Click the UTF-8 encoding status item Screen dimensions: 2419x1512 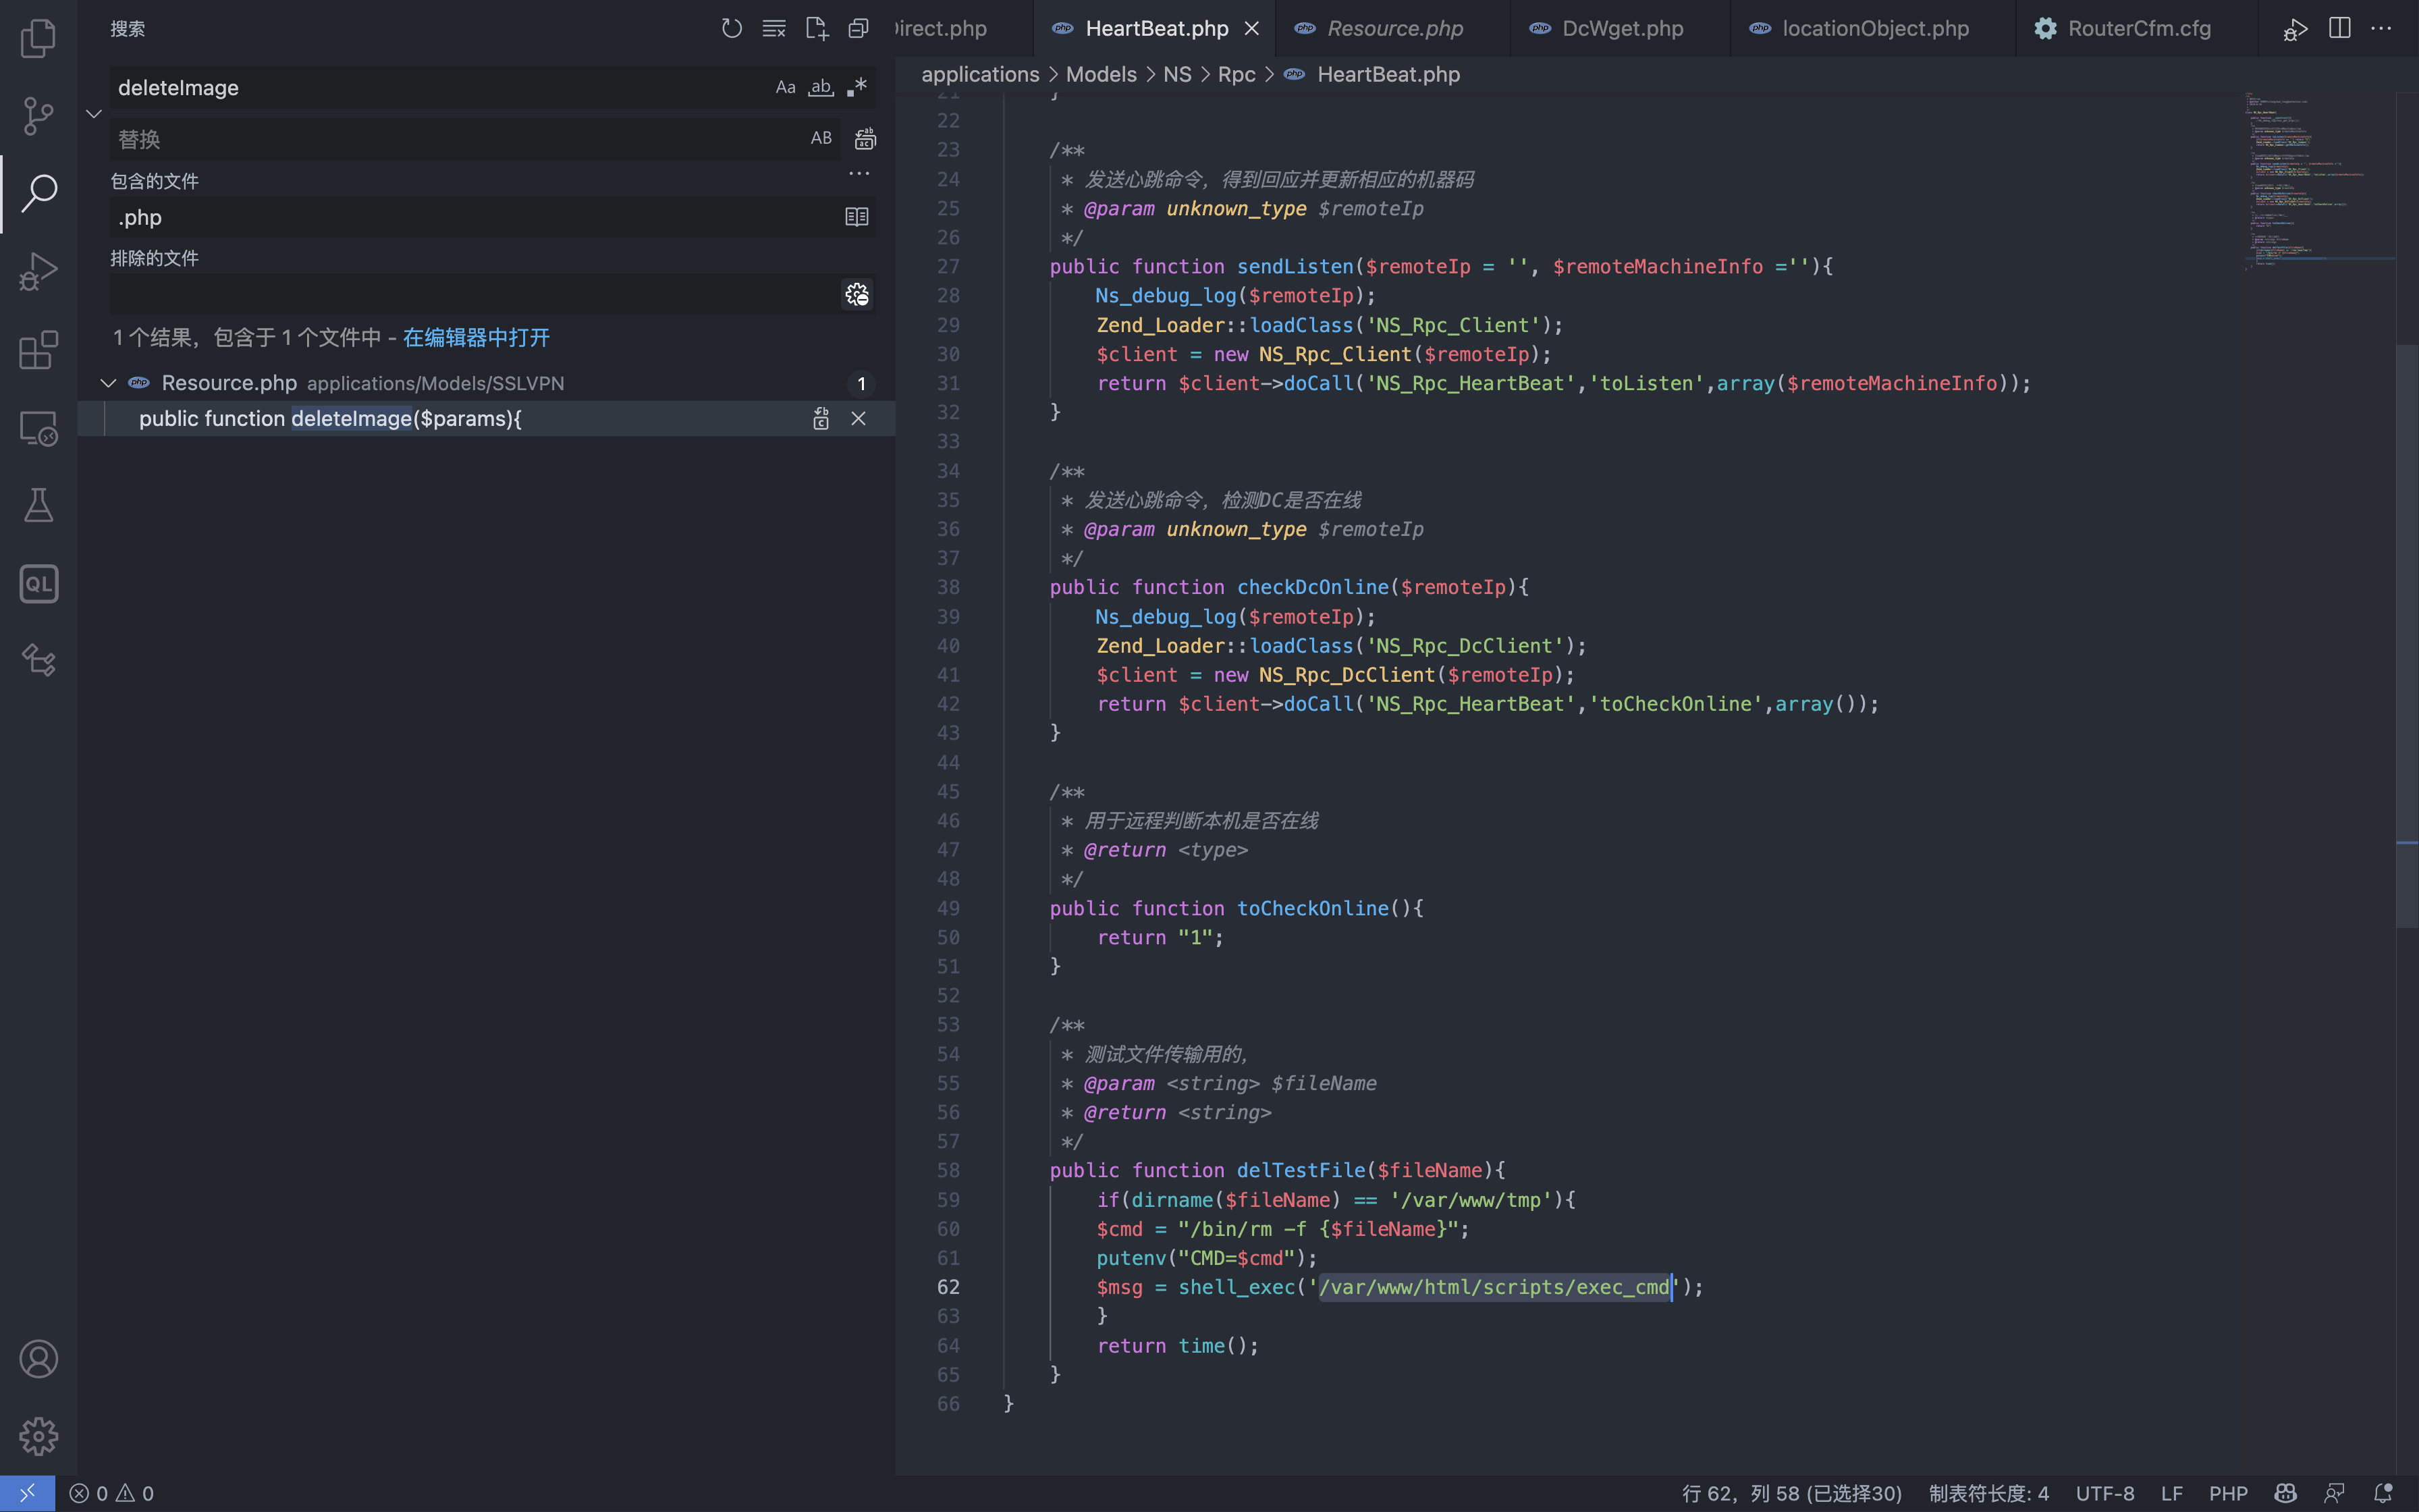[x=2104, y=1493]
